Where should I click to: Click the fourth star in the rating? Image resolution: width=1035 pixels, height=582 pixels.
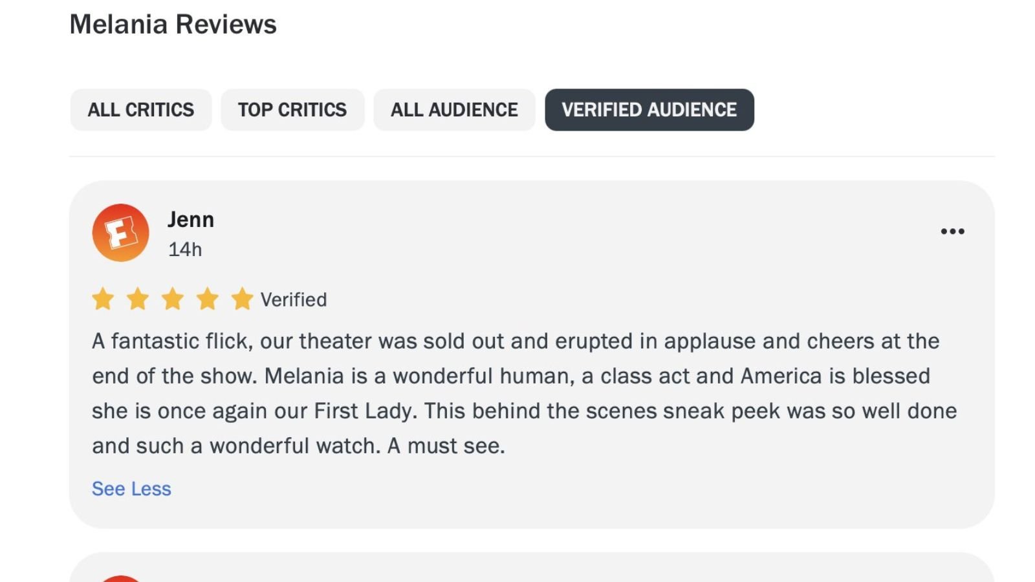[x=208, y=299]
